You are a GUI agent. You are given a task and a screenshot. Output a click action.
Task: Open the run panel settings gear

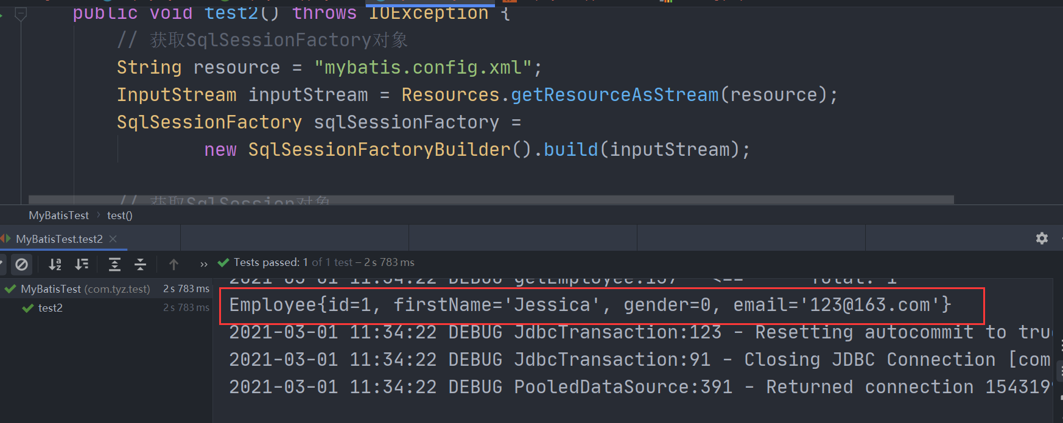(x=1042, y=239)
